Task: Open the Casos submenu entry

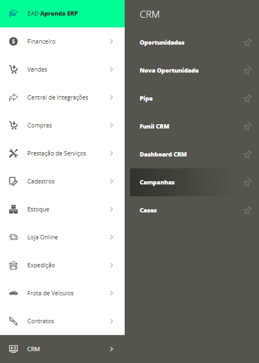Action: coord(148,210)
